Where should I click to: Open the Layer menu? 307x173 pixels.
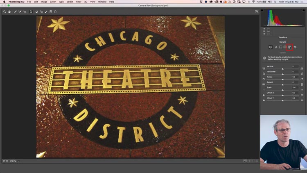(x=52, y=2)
